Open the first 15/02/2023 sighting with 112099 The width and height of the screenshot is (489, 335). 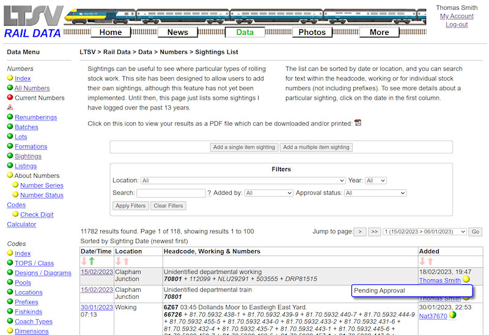[x=97, y=272]
